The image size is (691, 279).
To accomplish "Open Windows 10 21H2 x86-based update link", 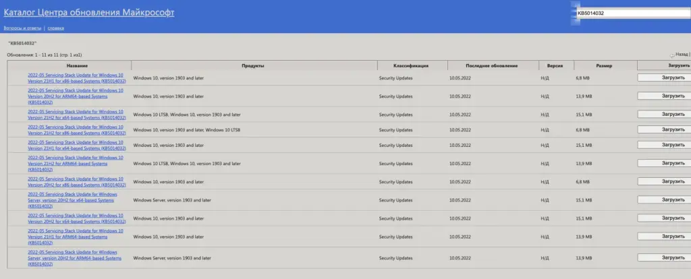I will [x=77, y=130].
